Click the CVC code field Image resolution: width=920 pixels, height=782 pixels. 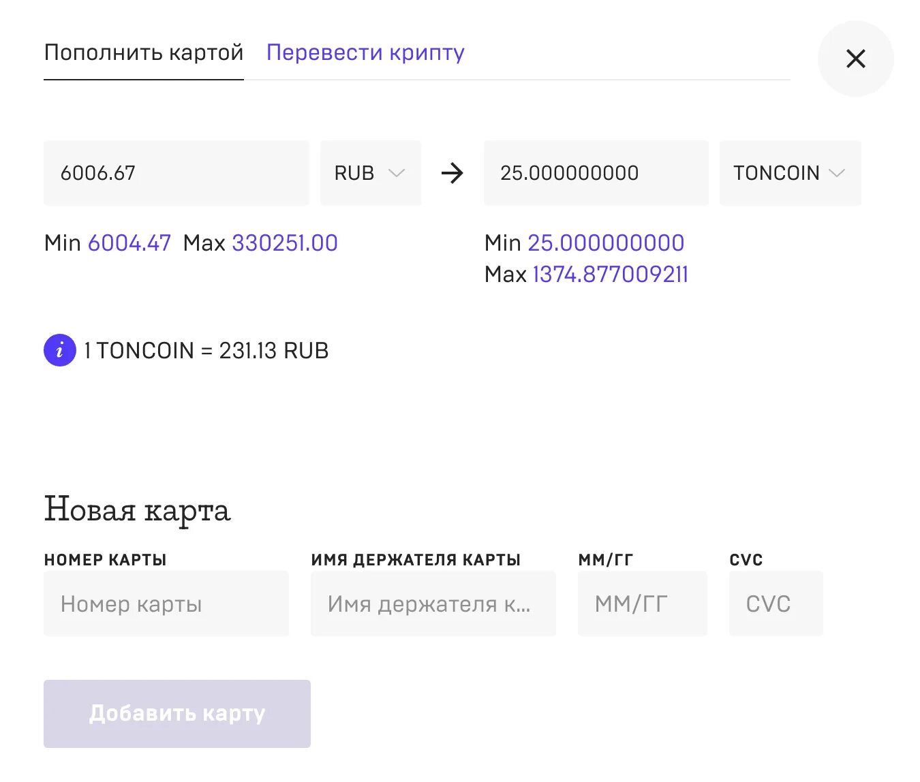776,604
